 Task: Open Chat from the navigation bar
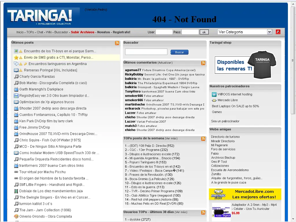pos(40,32)
